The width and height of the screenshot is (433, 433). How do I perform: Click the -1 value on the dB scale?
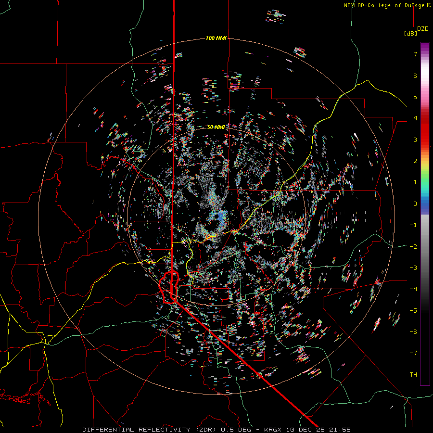coord(413,225)
